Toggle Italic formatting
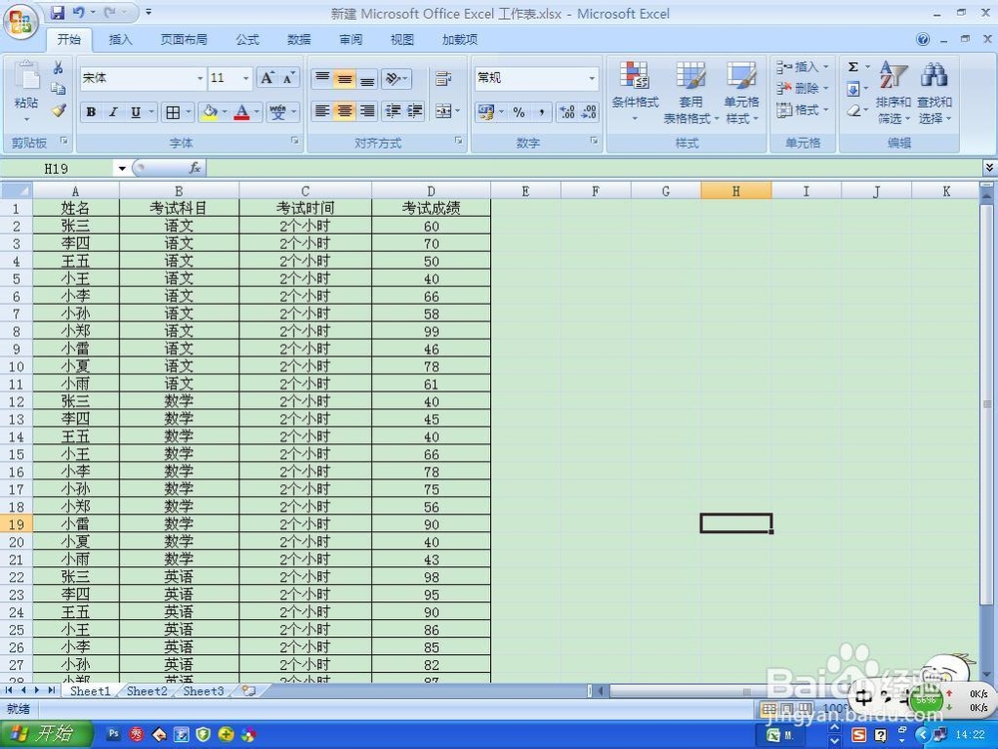This screenshot has height=749, width=998. pyautogui.click(x=114, y=112)
